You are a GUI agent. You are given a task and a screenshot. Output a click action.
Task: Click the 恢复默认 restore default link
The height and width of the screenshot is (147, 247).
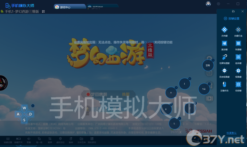[231, 133]
